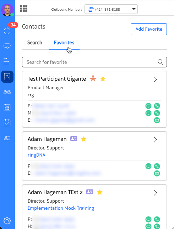Send email to Adam Hageman
This screenshot has width=174, height=229.
[x=157, y=173]
